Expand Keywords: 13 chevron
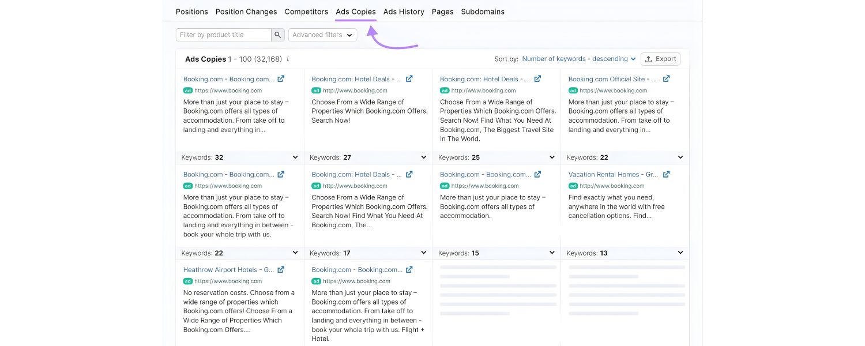This screenshot has width=865, height=346. coord(680,253)
